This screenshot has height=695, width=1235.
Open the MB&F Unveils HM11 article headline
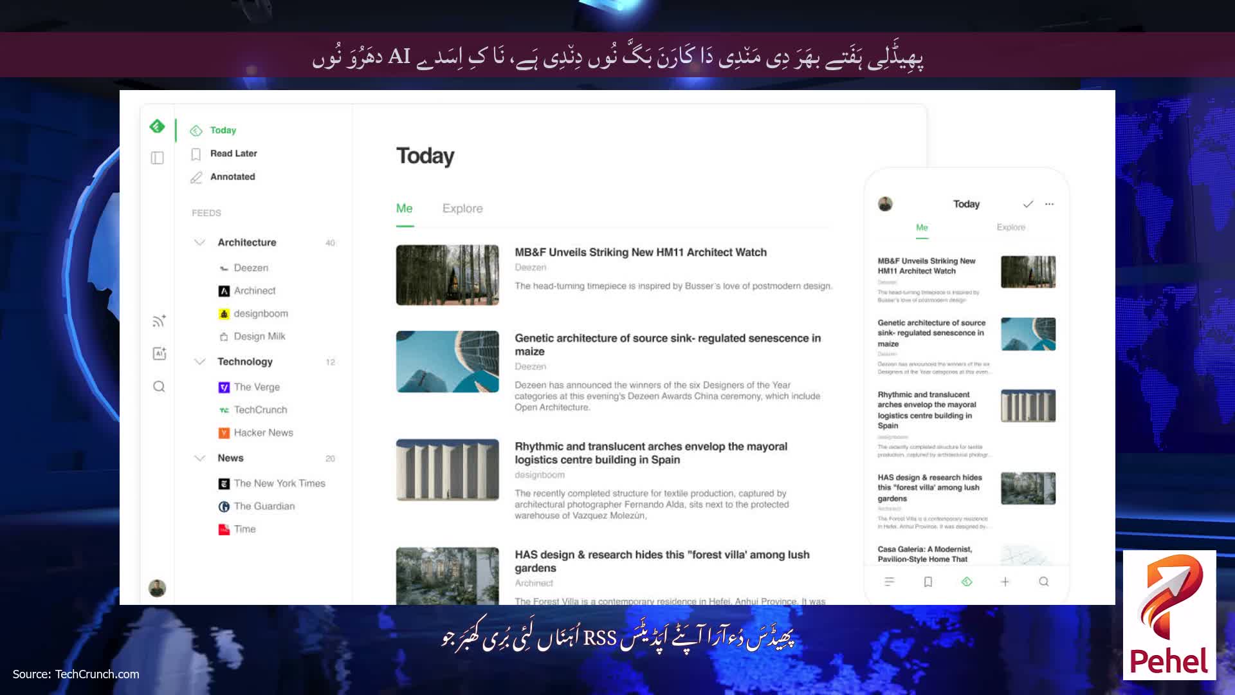641,252
